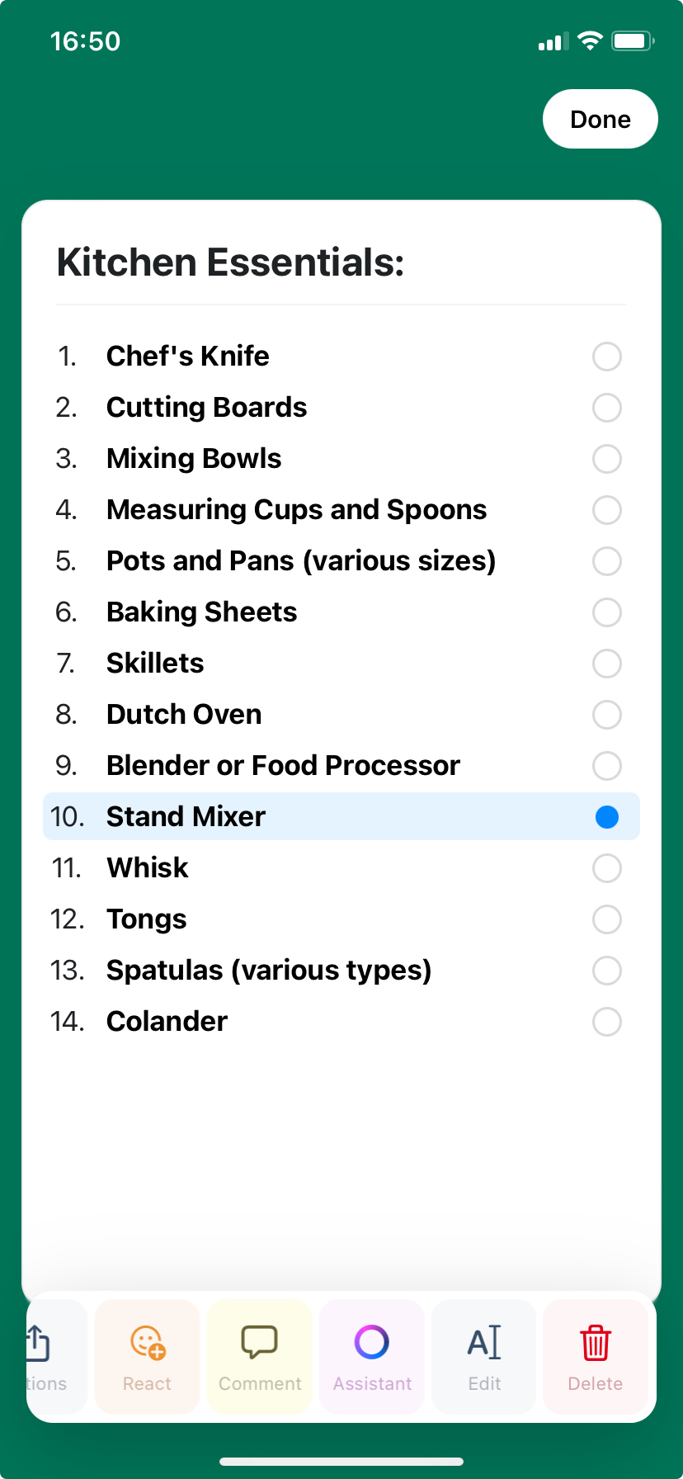
Task: Tap the React emoji icon
Action: [x=148, y=1342]
